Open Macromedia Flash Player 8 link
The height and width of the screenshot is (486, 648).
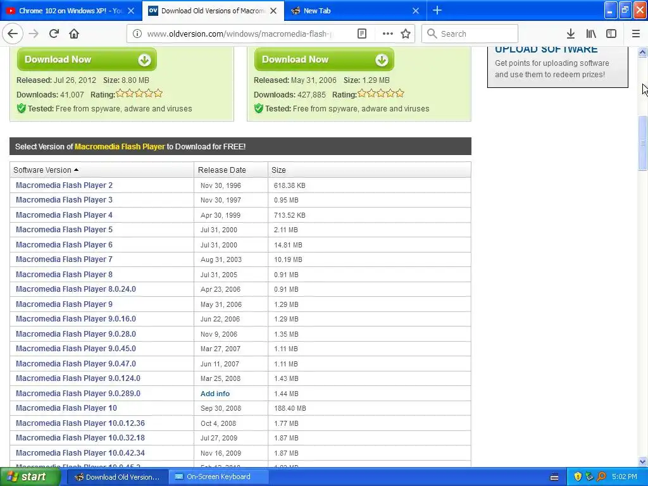tap(64, 275)
